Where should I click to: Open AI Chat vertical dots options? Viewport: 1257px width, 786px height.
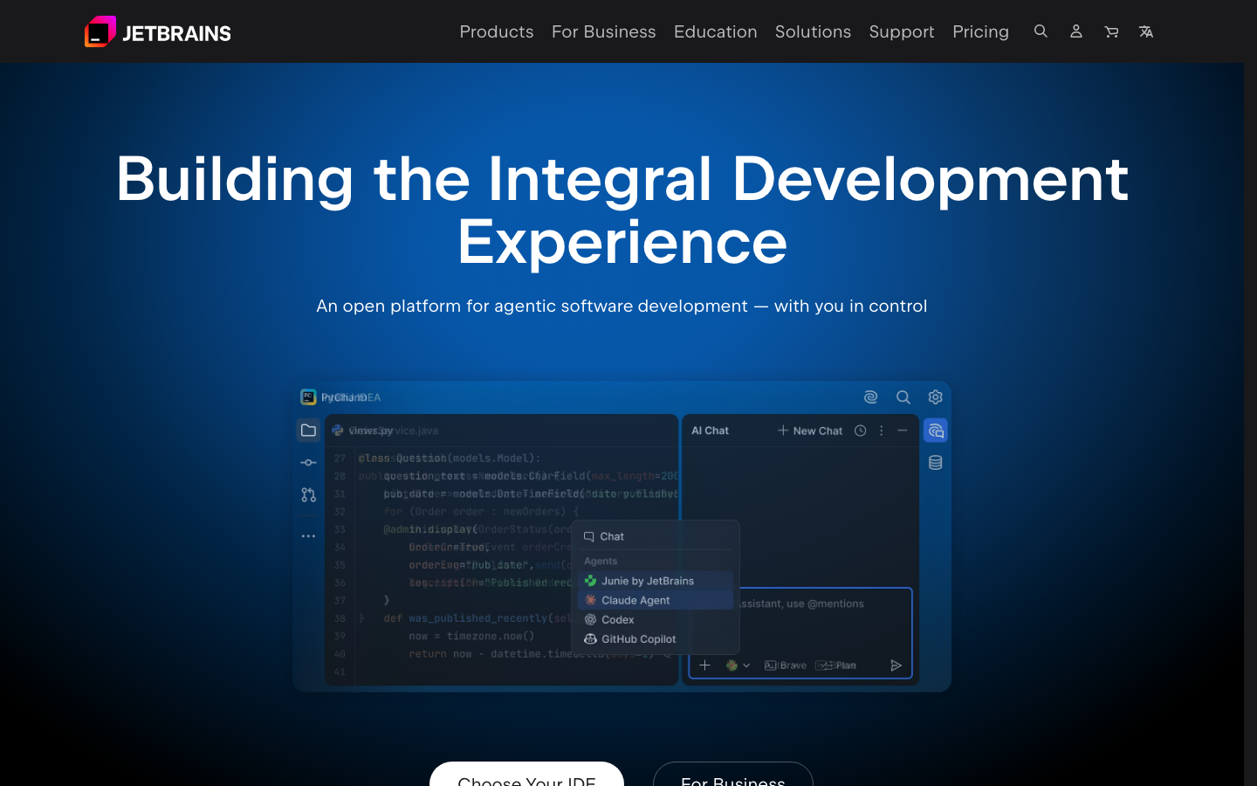882,431
